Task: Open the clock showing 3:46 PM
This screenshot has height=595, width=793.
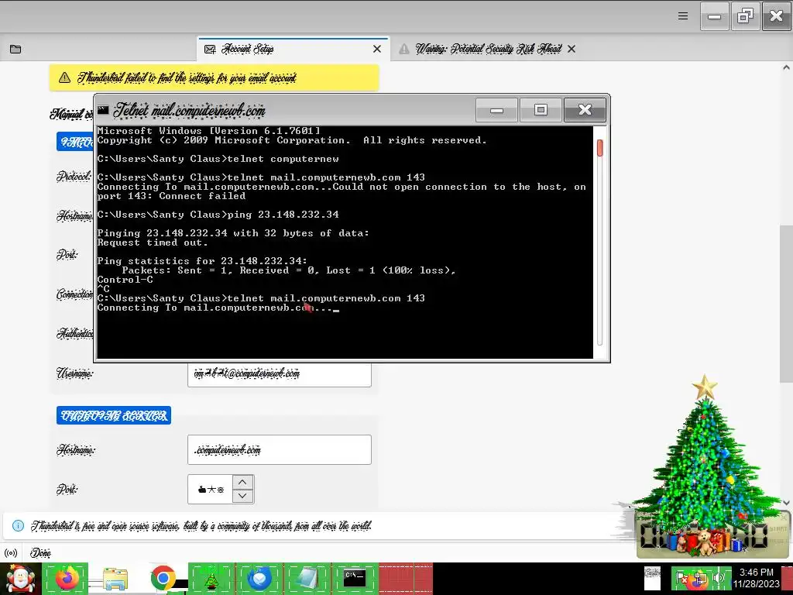Action: tap(756, 578)
